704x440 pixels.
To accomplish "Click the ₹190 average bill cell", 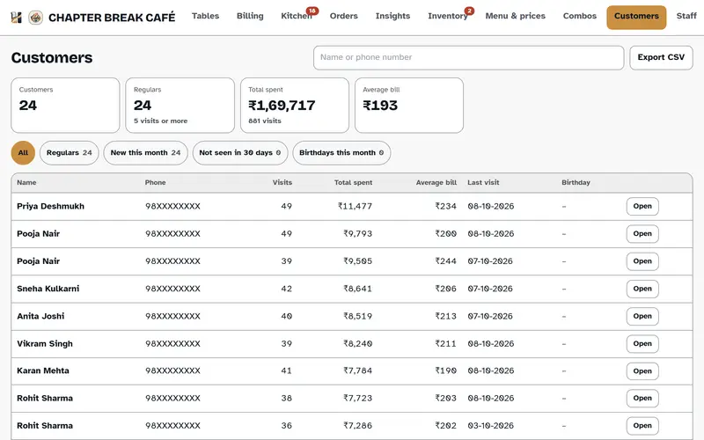I will pyautogui.click(x=445, y=370).
